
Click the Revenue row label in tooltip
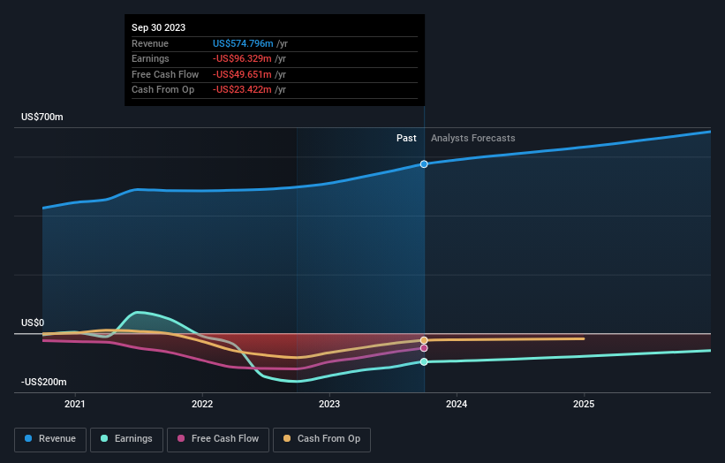coord(150,43)
